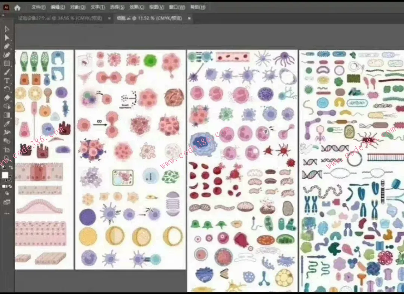Open the 窗口(W) menu

(x=177, y=7)
